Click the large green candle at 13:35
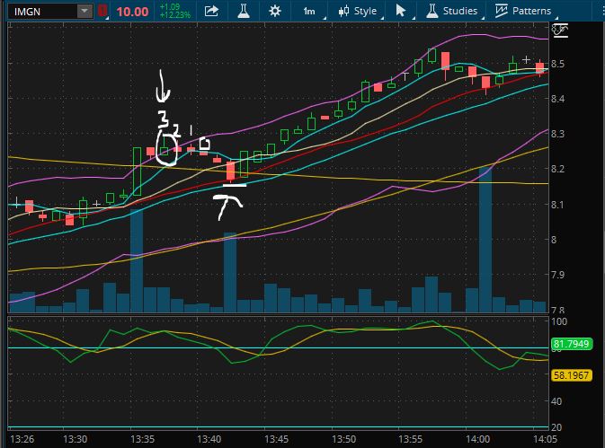The width and height of the screenshot is (605, 448). click(137, 171)
